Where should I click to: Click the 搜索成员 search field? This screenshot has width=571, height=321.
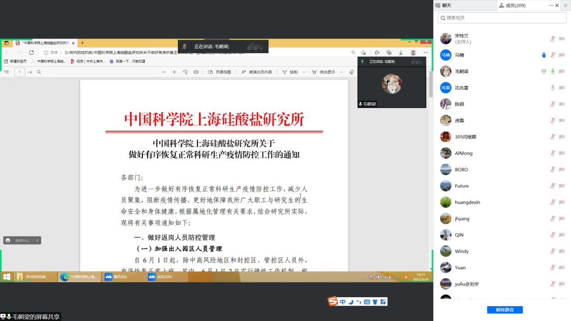pyautogui.click(x=502, y=18)
